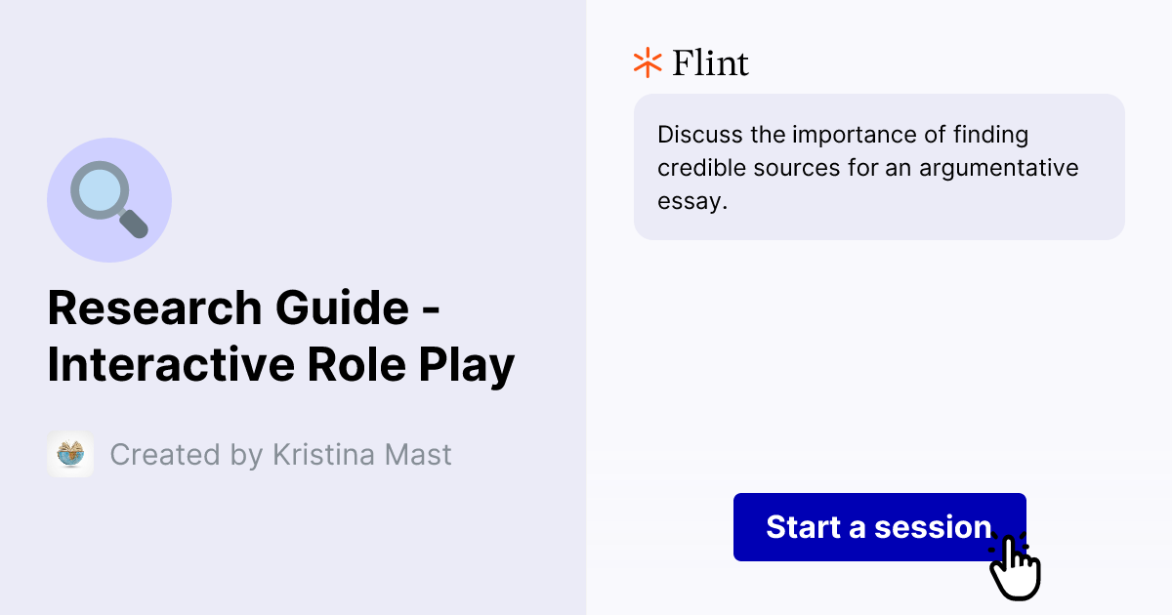Click the Start a session button

point(879,527)
